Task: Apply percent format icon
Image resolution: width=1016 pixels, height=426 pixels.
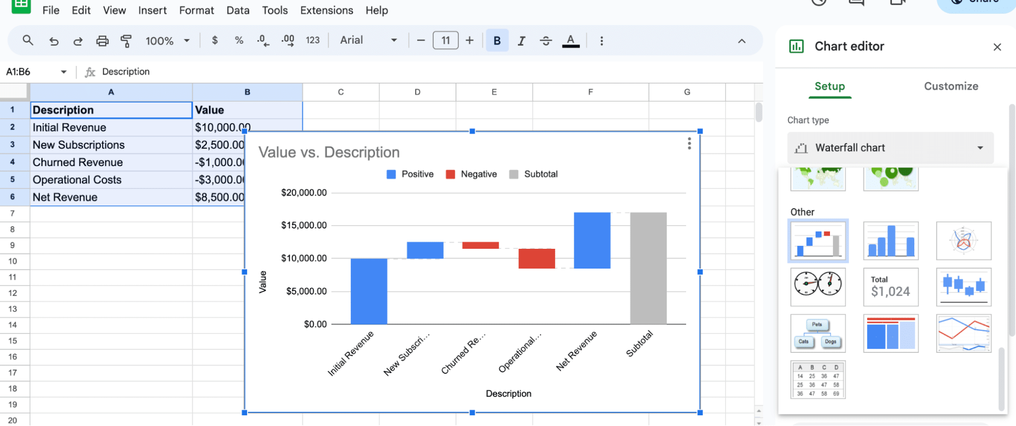Action: 239,40
